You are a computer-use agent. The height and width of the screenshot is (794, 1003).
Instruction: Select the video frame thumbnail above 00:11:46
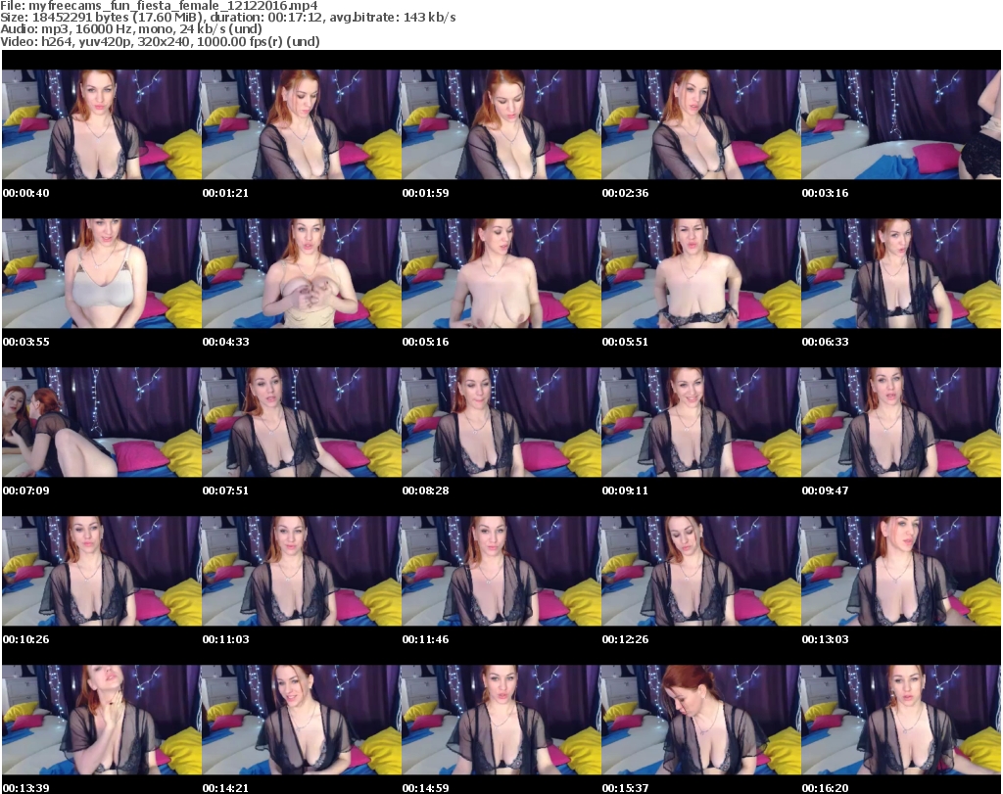coord(501,571)
